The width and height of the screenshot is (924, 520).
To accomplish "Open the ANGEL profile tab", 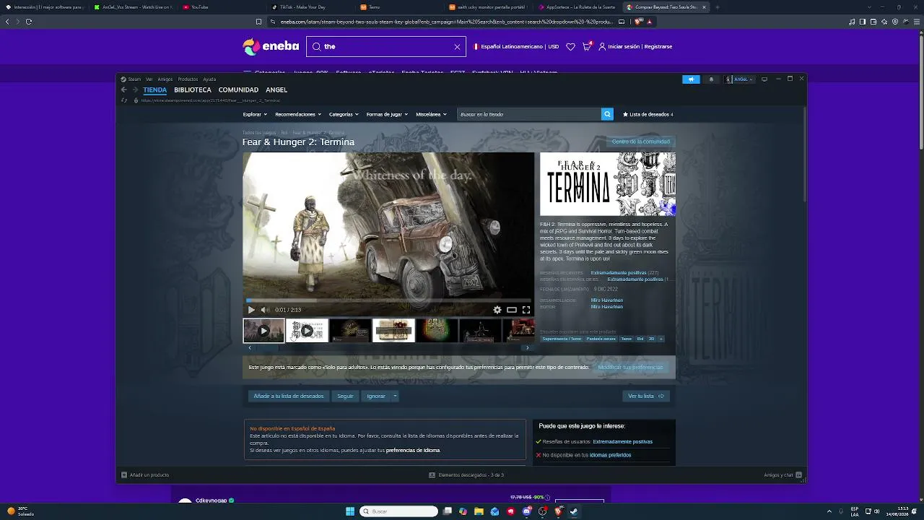I will tap(276, 90).
